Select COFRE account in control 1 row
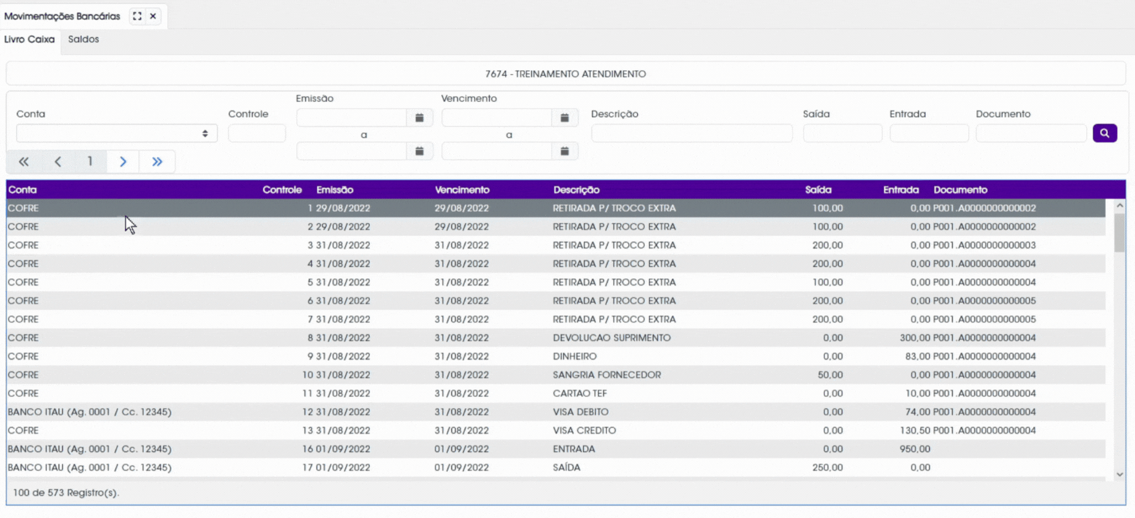The width and height of the screenshot is (1135, 518). click(23, 208)
